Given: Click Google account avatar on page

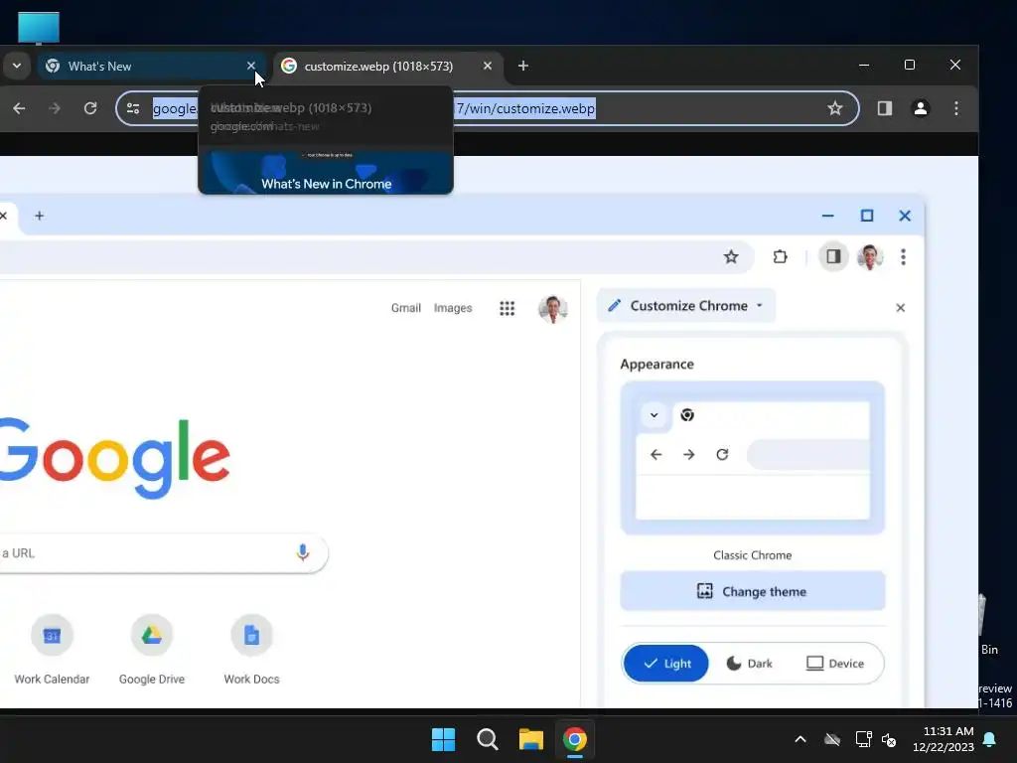Looking at the screenshot, I should point(552,309).
